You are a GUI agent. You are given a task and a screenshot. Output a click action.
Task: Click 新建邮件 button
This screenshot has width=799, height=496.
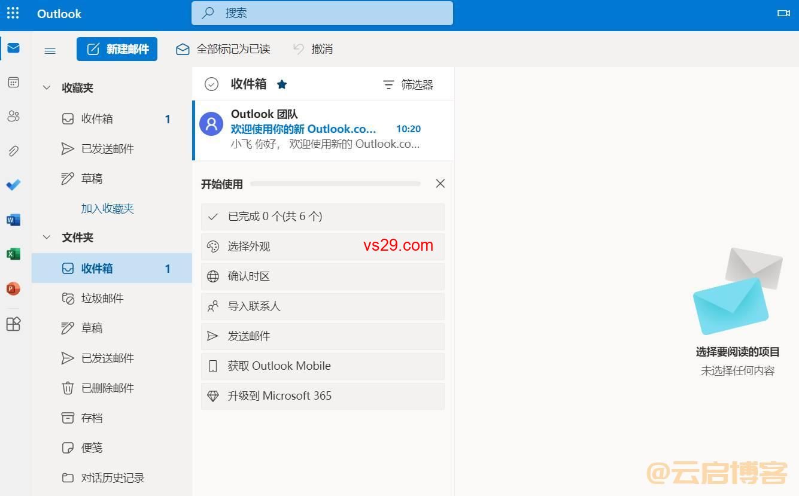click(x=117, y=49)
